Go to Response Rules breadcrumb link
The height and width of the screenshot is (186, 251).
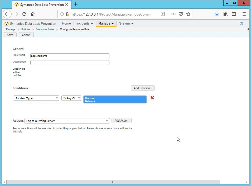point(45,29)
